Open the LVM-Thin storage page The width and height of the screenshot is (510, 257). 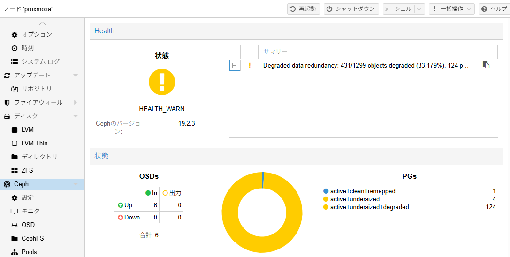click(34, 143)
